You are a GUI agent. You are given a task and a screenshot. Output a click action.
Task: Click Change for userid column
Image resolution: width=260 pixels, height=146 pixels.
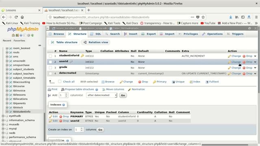(x=234, y=62)
